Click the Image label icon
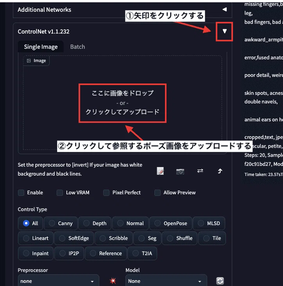 (29, 60)
